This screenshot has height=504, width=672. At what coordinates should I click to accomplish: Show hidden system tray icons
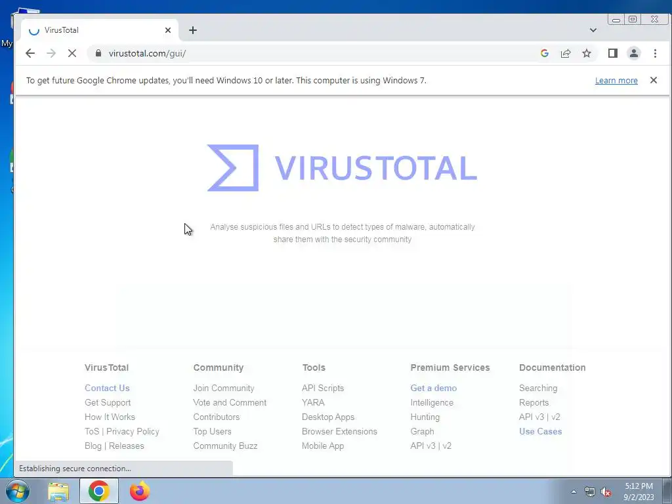574,492
